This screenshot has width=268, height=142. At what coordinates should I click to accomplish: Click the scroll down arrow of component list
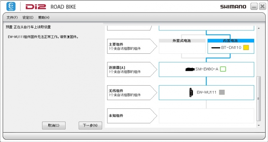(259, 125)
